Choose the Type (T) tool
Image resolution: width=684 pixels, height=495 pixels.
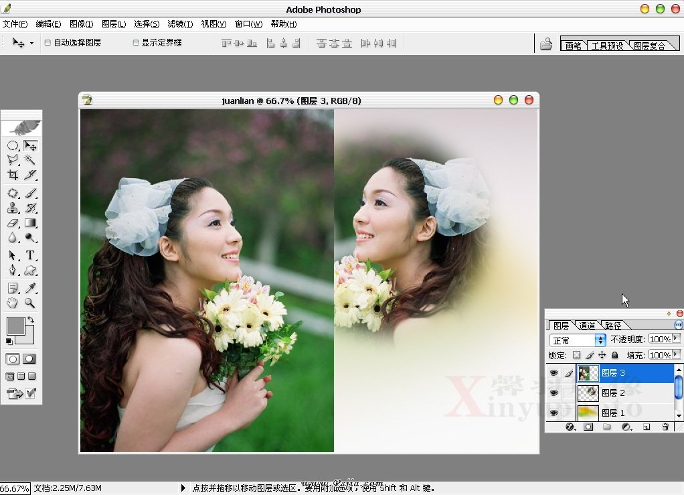30,255
